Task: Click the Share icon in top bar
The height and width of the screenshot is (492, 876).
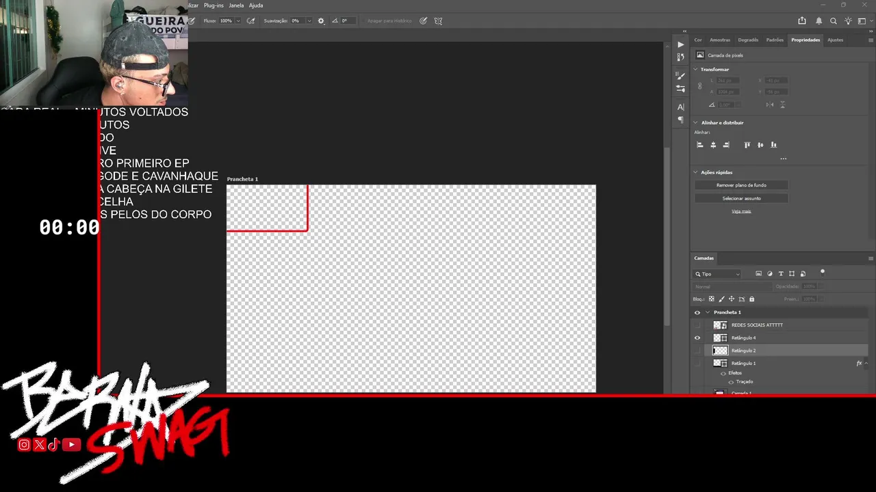Action: click(x=802, y=21)
